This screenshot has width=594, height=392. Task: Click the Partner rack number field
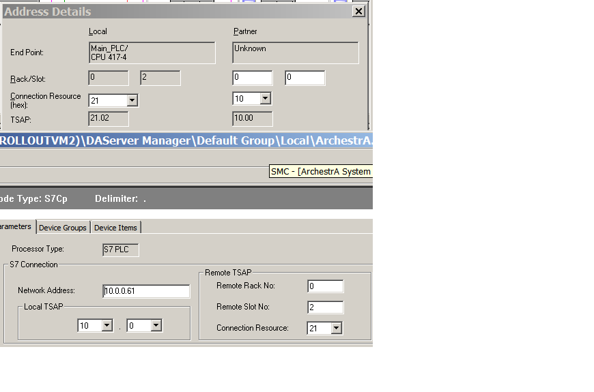252,78
